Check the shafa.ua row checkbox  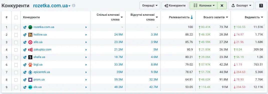(16, 57)
